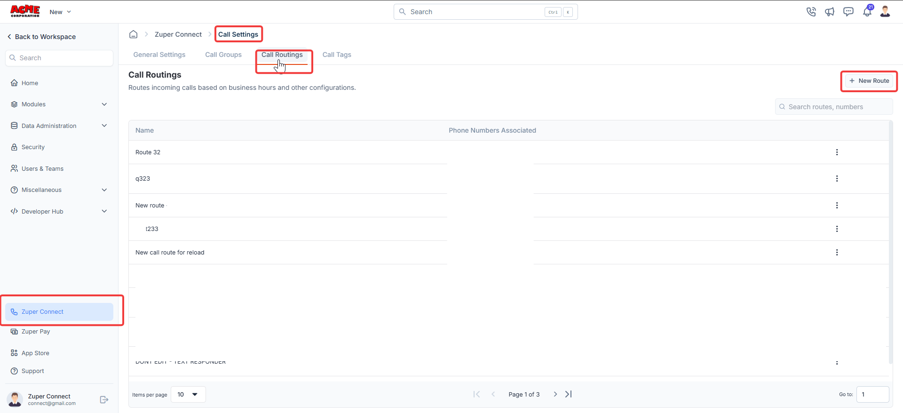The height and width of the screenshot is (413, 903).
Task: Jump to last page of routes
Action: [569, 394]
